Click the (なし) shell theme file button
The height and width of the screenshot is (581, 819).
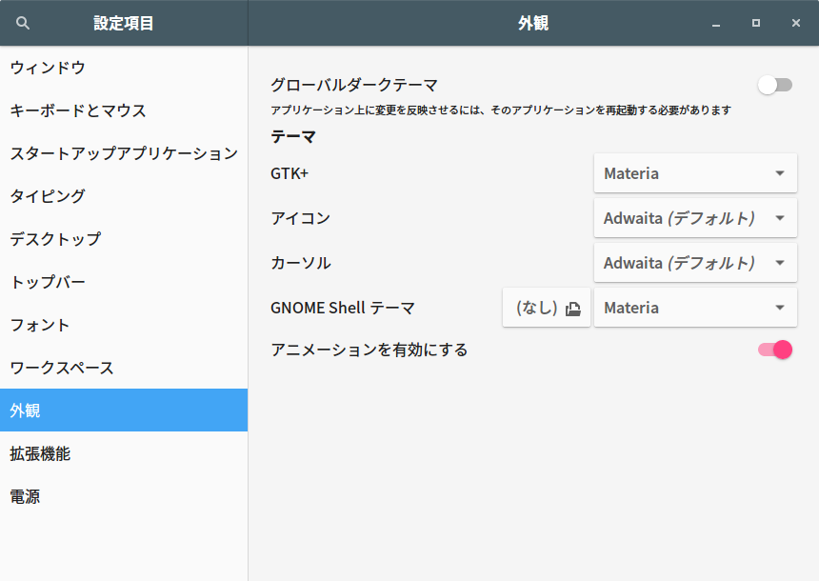pyautogui.click(x=547, y=308)
